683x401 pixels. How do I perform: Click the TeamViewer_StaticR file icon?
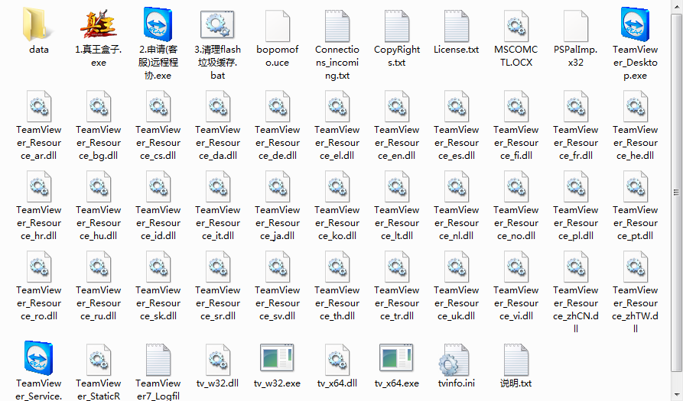[x=99, y=360]
